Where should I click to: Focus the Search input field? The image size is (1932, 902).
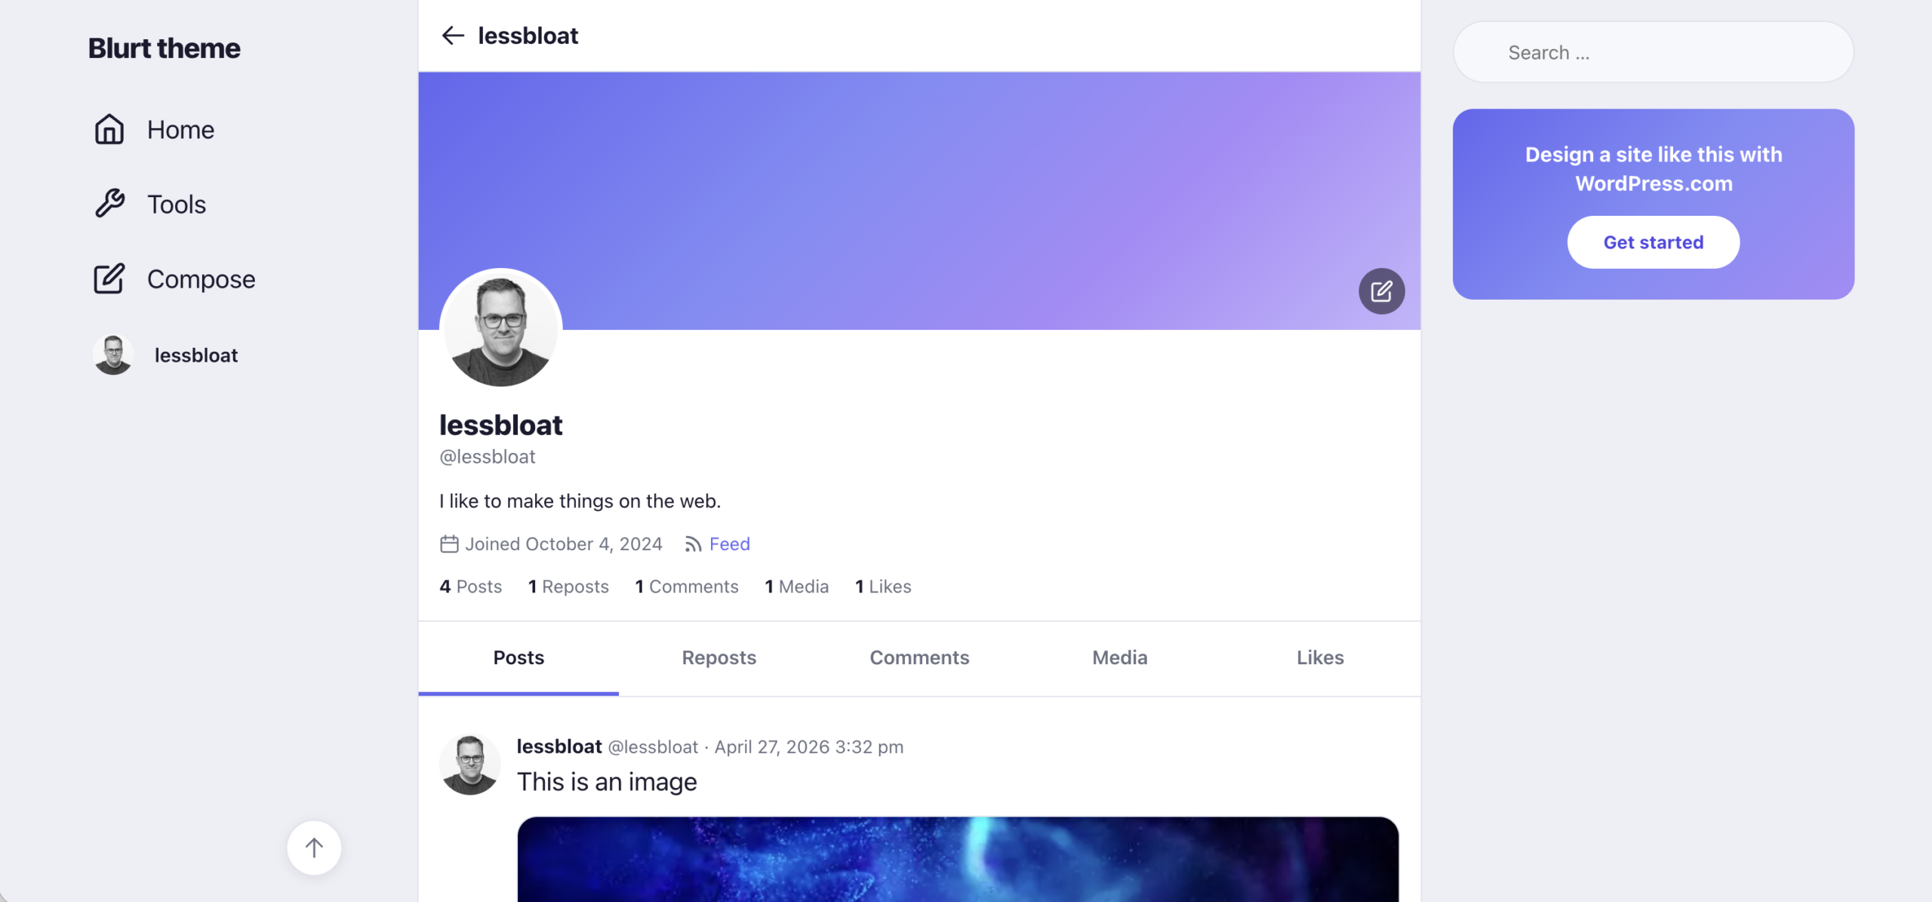pyautogui.click(x=1653, y=52)
